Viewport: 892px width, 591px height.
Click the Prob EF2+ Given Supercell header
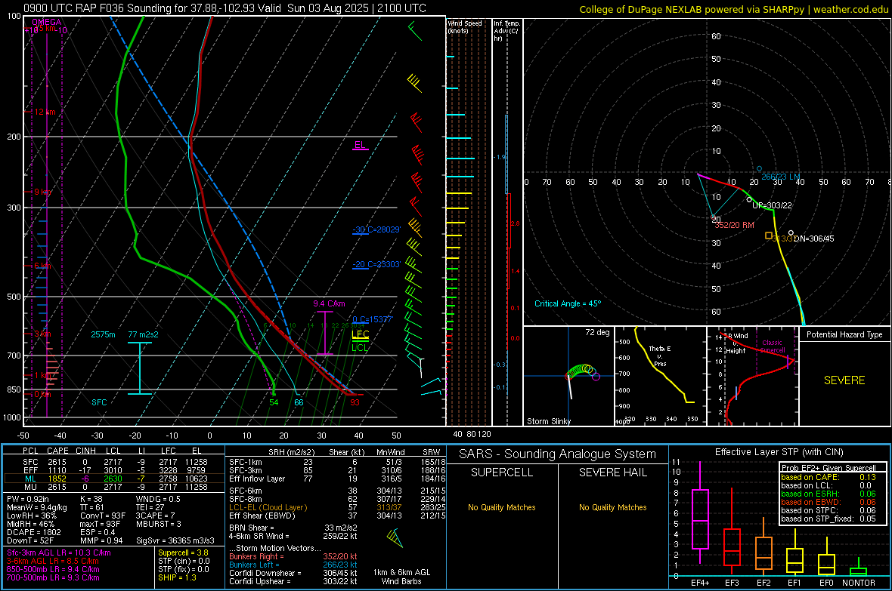[829, 468]
